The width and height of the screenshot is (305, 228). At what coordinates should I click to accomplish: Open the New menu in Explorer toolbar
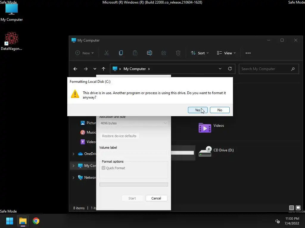pos(84,53)
